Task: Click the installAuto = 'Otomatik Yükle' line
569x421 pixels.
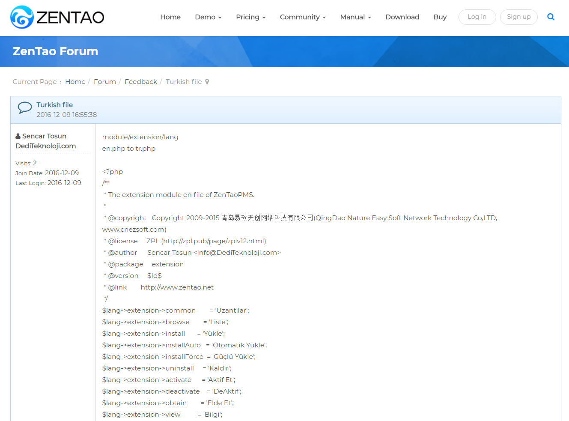Action: tap(185, 345)
